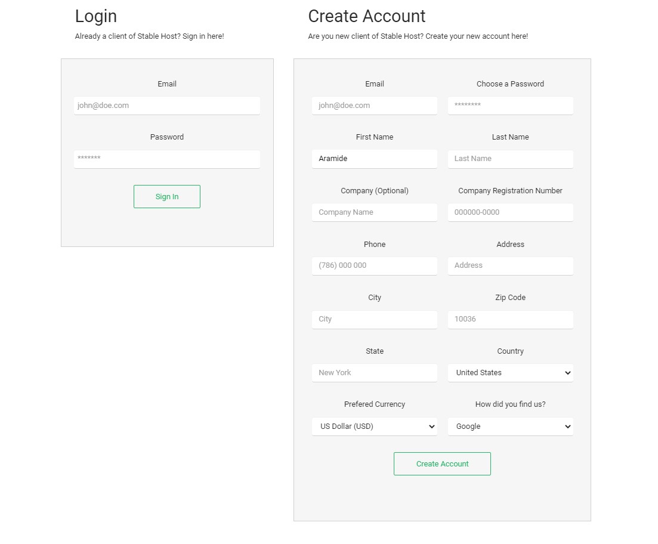Focus the Login Email field
The width and height of the screenshot is (658, 544).
[166, 106]
